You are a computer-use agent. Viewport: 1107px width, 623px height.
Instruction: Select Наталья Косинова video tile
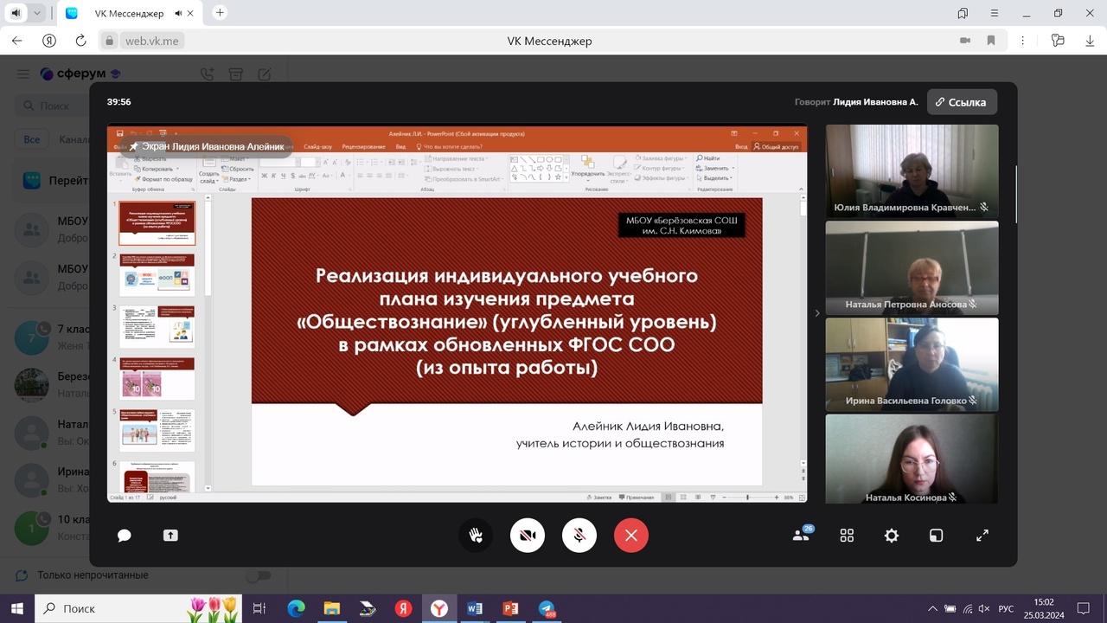pyautogui.click(x=912, y=459)
